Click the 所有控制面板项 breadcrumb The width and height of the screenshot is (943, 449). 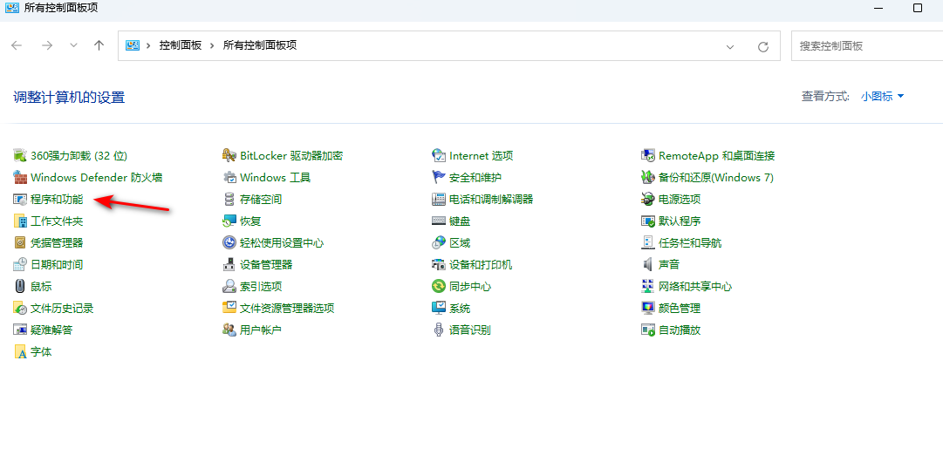coord(260,45)
